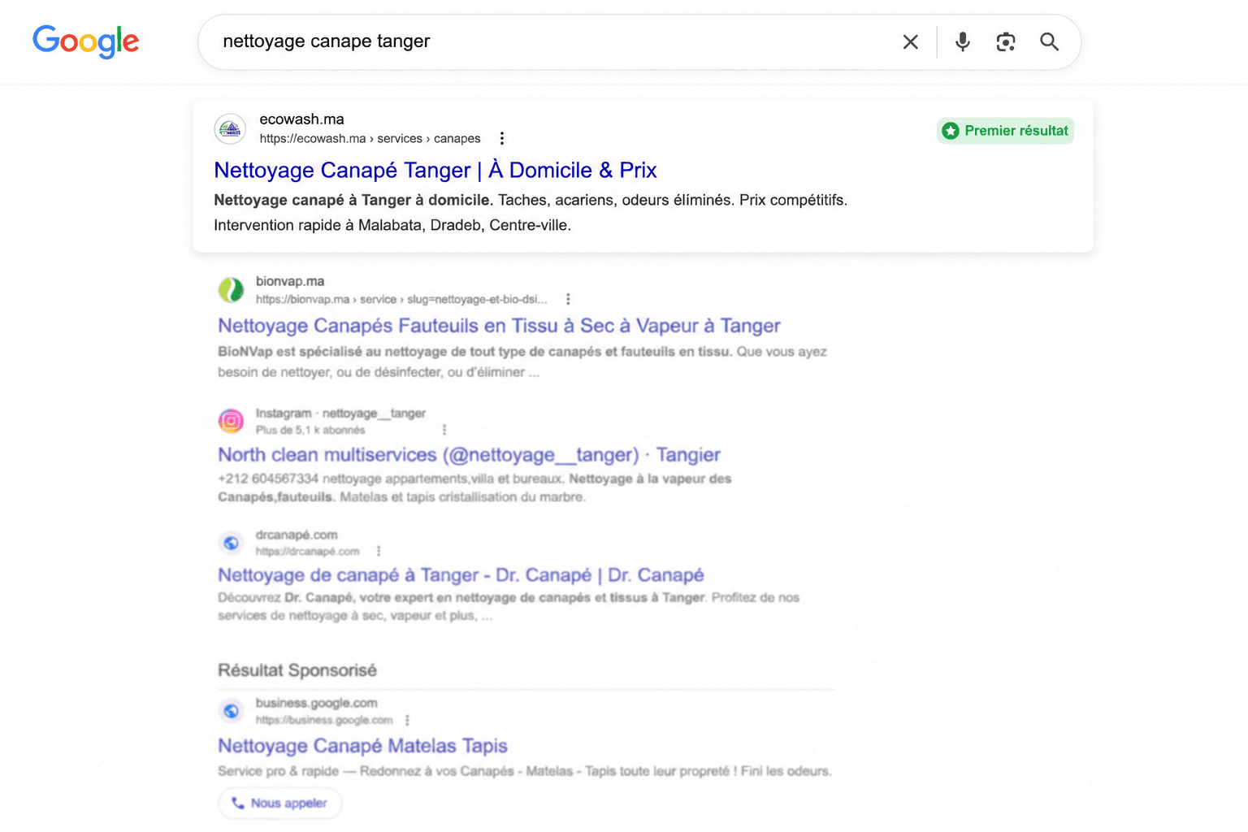Viewport: 1248px width, 832px height.
Task: Open three-dot options for the drcanapé.com result
Action: 379,551
